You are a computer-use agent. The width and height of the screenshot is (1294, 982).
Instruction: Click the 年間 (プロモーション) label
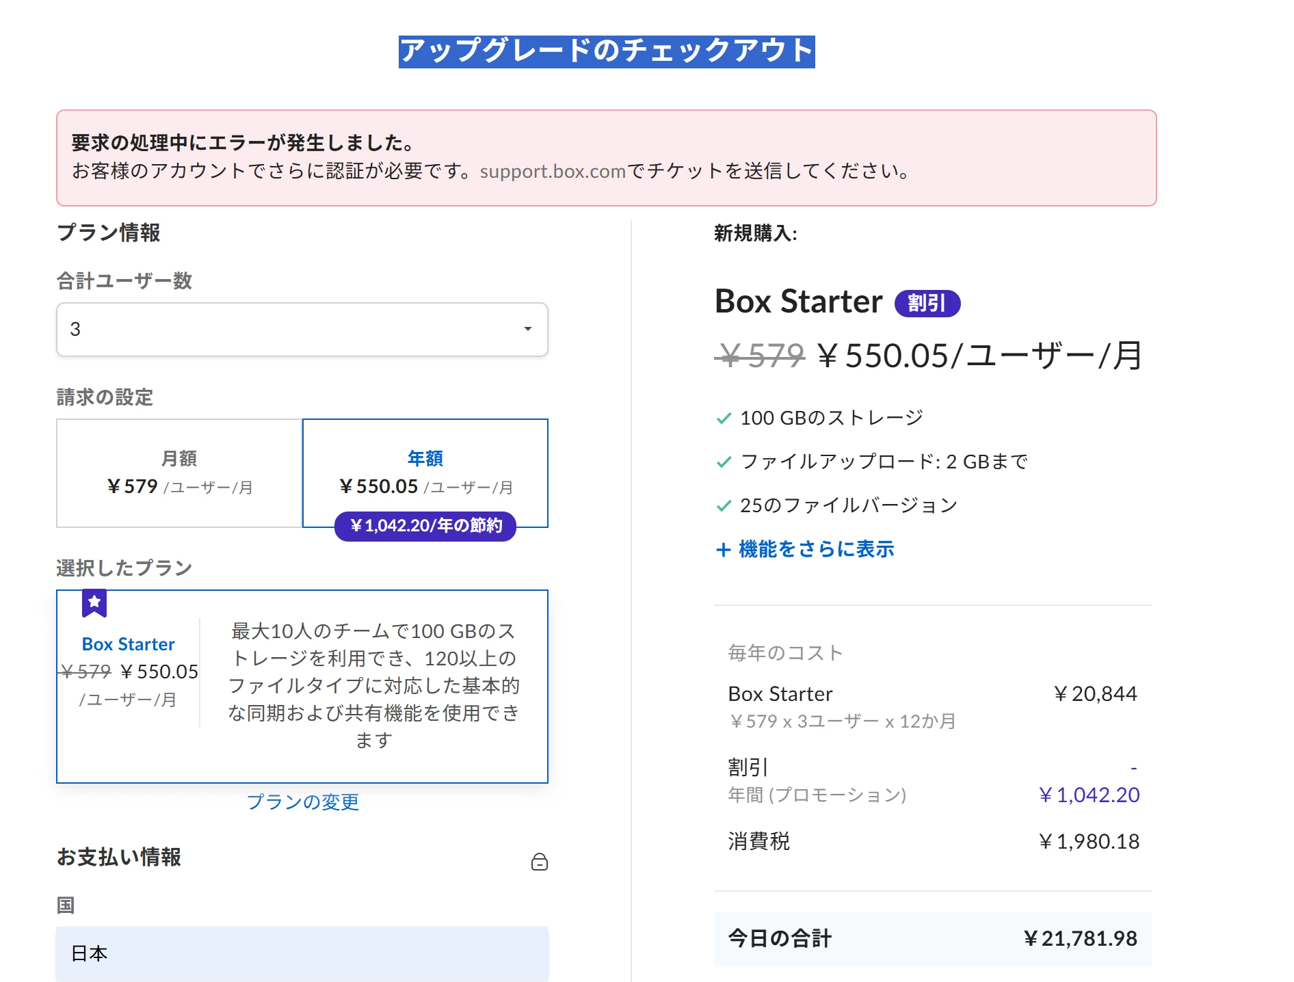[x=817, y=795]
